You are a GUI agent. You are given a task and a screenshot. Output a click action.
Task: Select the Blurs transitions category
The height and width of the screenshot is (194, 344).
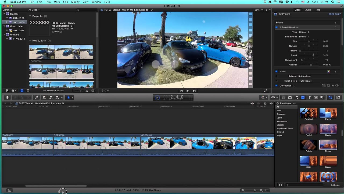tap(279, 110)
